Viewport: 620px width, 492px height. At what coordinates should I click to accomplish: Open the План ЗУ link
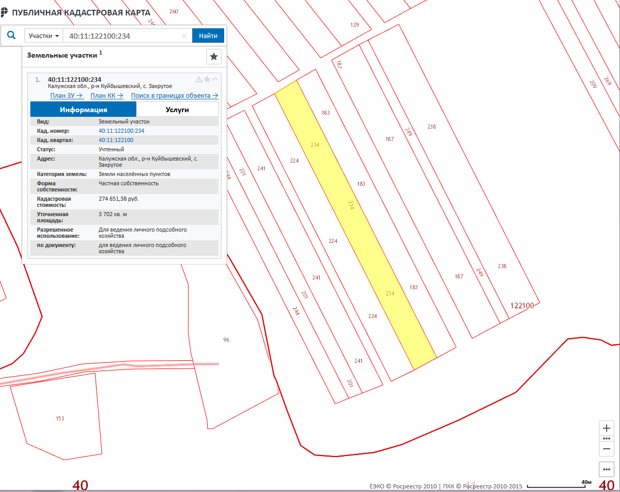(66, 96)
